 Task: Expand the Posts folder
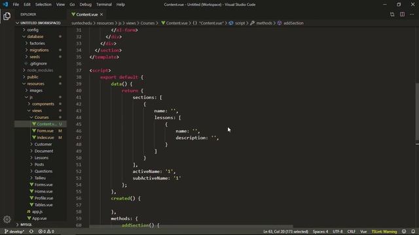point(39,164)
